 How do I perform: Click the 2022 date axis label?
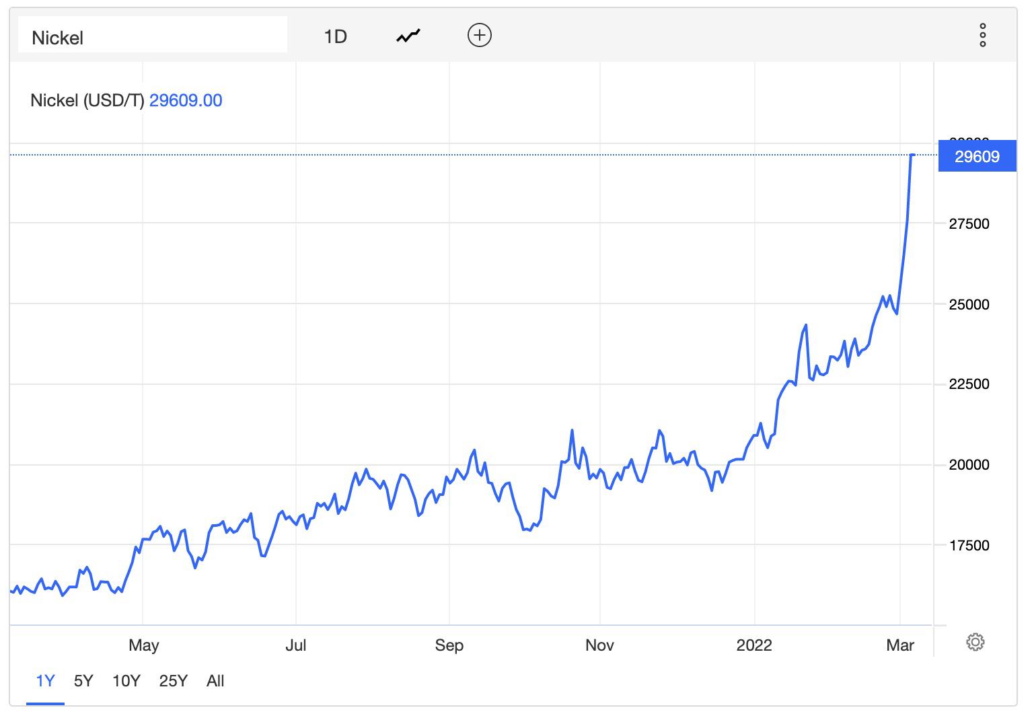754,645
